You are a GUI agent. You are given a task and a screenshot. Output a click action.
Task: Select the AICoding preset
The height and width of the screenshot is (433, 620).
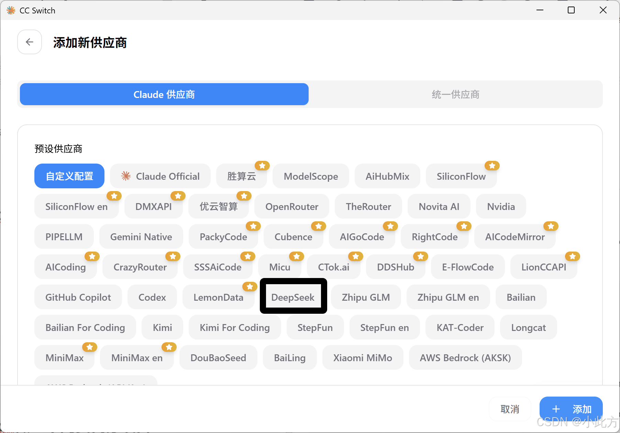(x=66, y=267)
